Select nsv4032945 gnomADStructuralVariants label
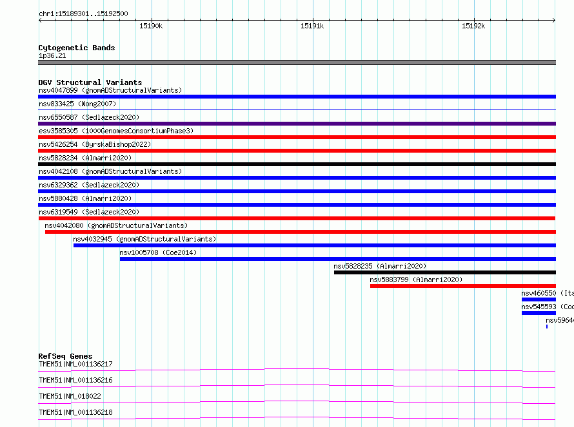The height and width of the screenshot is (427, 574). pyautogui.click(x=144, y=239)
